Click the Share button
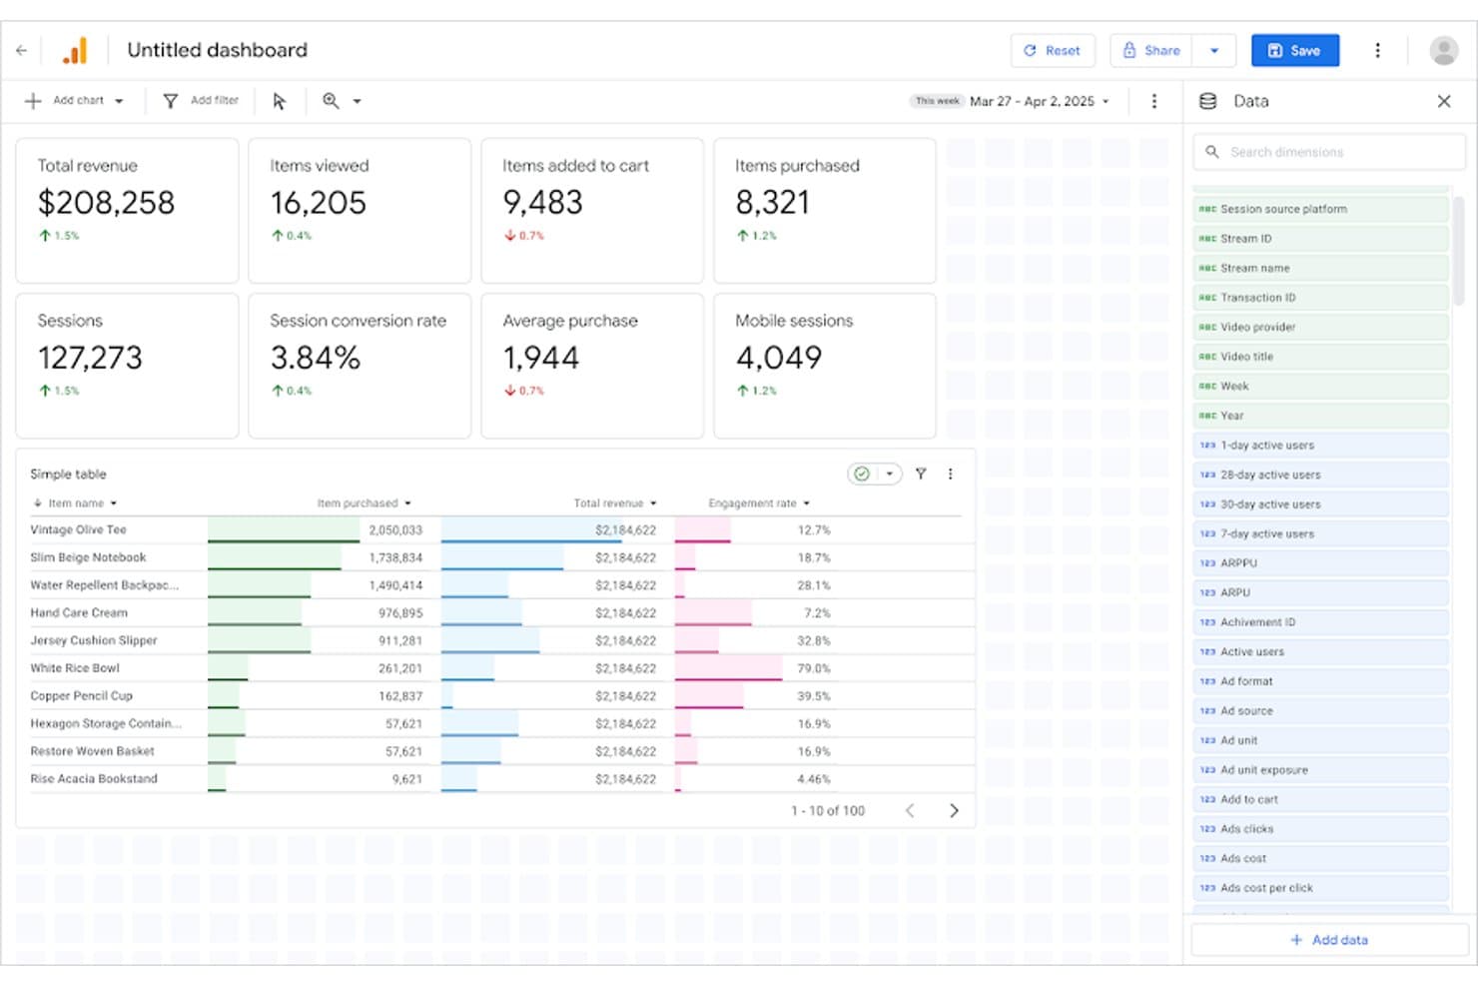 click(x=1151, y=50)
